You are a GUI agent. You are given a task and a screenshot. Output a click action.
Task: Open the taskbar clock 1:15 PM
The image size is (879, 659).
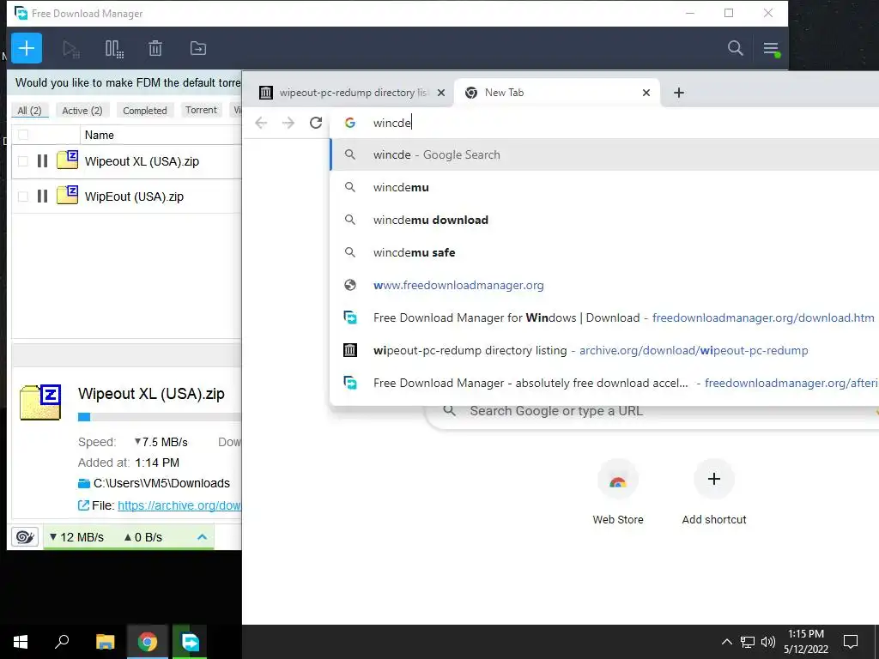click(805, 642)
